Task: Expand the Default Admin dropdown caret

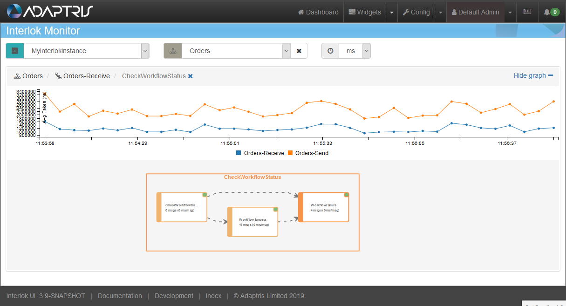Action: [510, 12]
